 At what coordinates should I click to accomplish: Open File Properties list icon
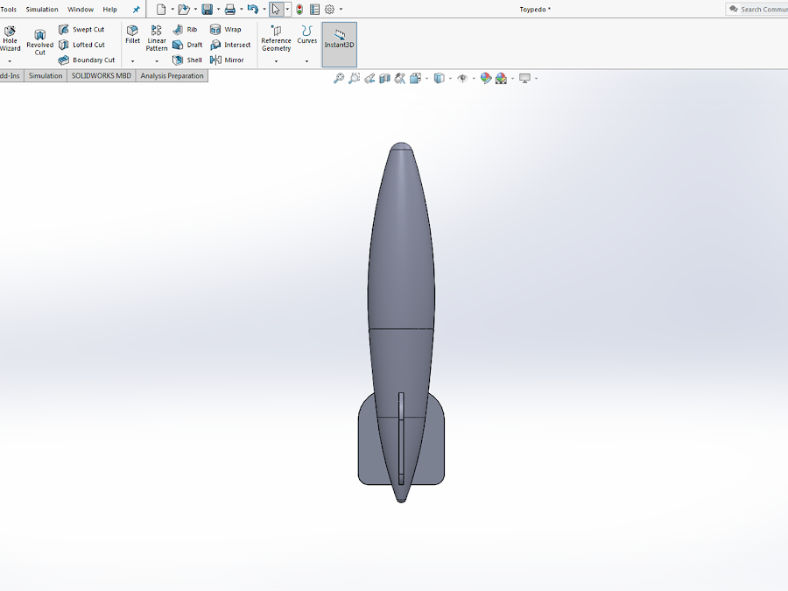click(x=314, y=9)
